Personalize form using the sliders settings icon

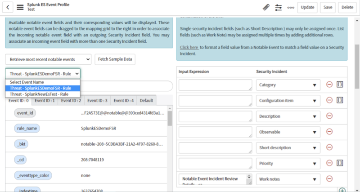pyautogui.click(x=278, y=7)
